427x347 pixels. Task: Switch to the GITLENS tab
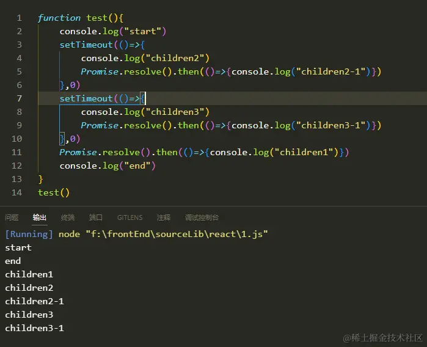[130, 217]
